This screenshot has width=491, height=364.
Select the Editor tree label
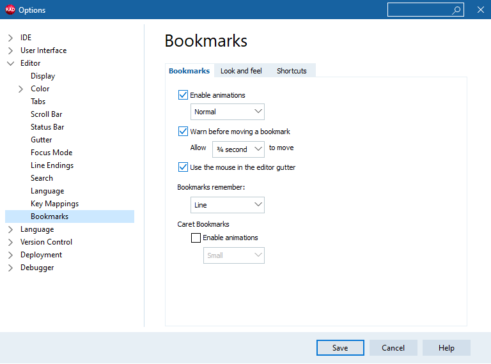pyautogui.click(x=31, y=63)
